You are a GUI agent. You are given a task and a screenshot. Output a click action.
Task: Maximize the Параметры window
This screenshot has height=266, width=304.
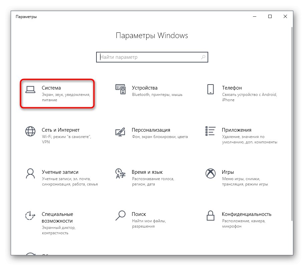coord(270,16)
